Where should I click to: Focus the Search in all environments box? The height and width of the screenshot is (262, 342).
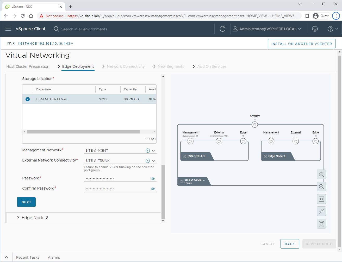coord(84,29)
